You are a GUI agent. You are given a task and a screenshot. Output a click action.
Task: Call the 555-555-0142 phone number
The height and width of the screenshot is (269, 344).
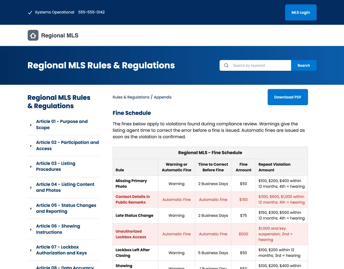[x=91, y=12]
